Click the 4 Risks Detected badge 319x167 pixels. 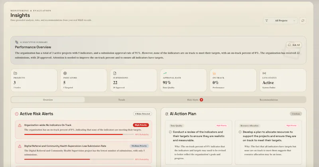point(142,114)
